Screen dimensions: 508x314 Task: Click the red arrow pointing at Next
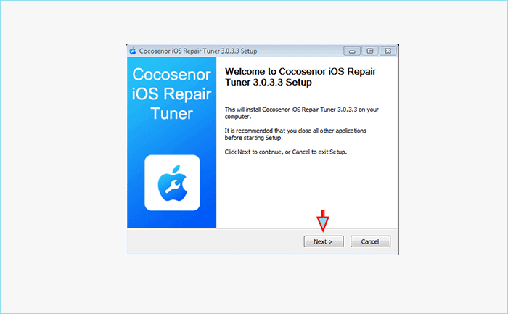tap(323, 220)
